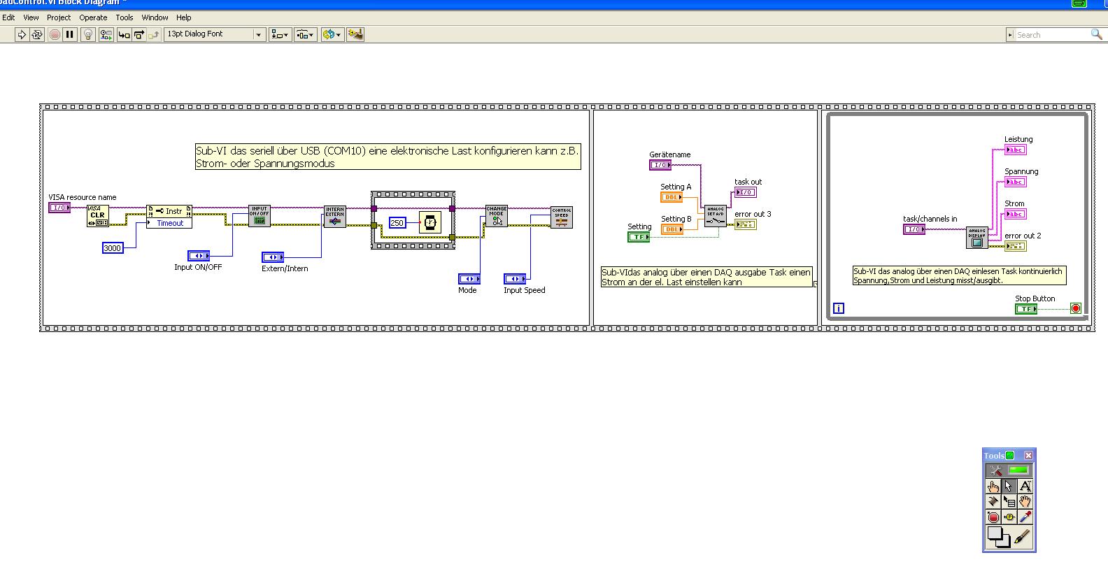The image size is (1108, 583).
Task: Select the Setting A DBL terminal
Action: click(672, 197)
